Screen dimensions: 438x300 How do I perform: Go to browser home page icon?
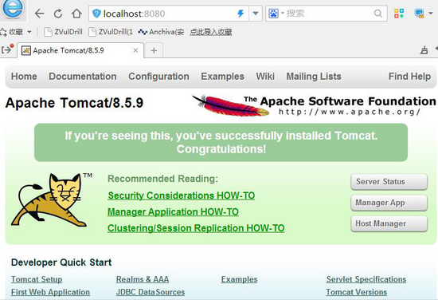click(76, 13)
